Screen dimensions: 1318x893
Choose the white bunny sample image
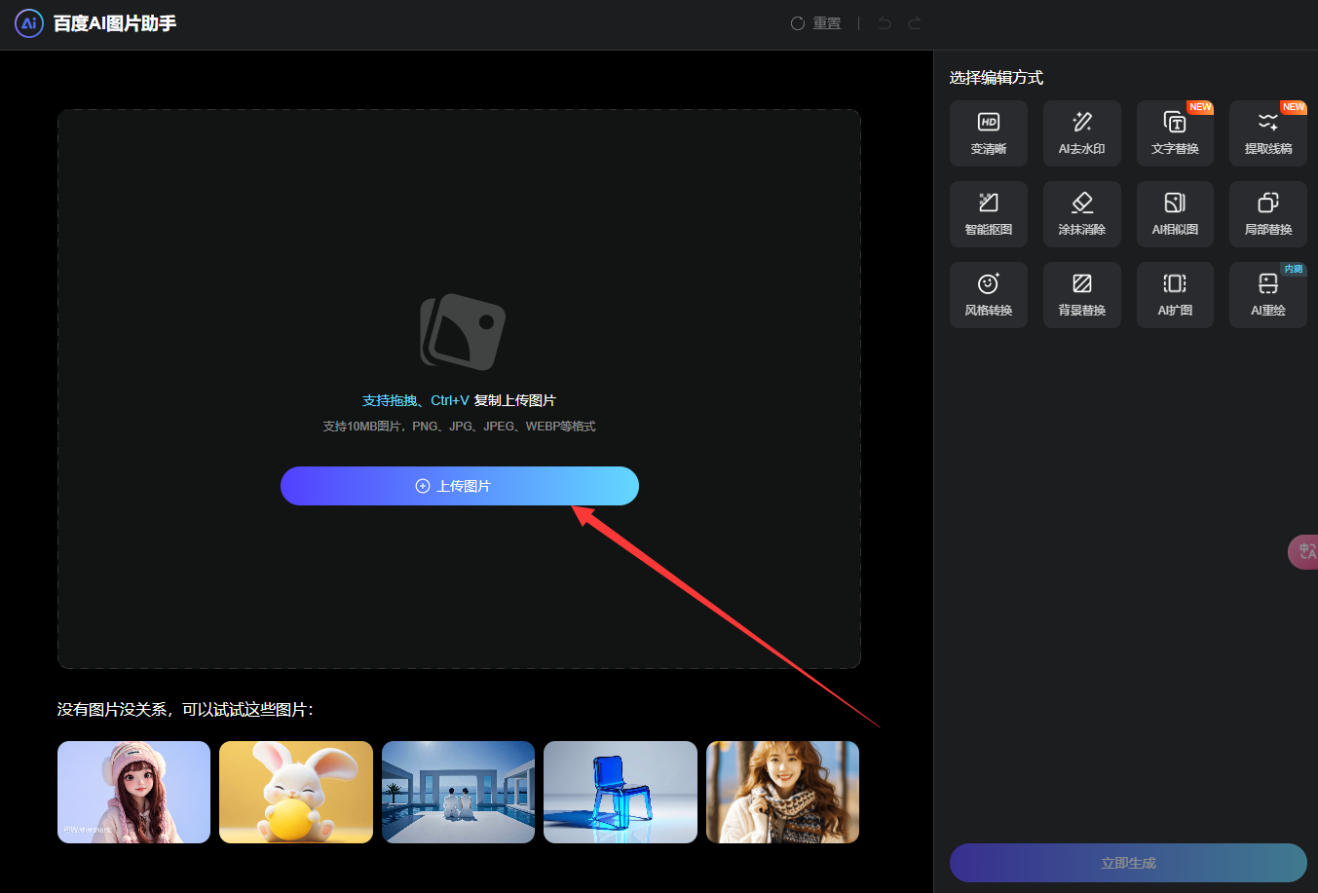click(x=296, y=792)
